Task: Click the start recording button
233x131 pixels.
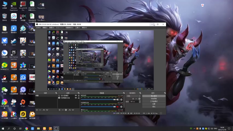Action: click(x=154, y=99)
